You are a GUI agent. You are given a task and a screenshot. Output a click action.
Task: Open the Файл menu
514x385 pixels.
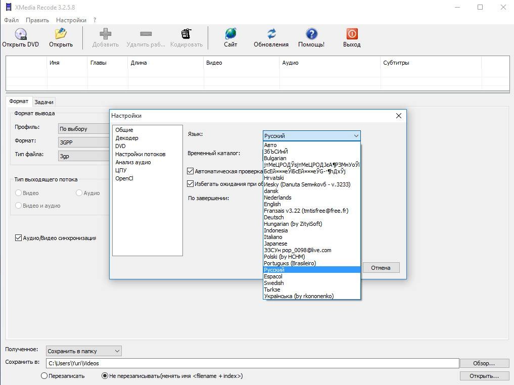(12, 20)
